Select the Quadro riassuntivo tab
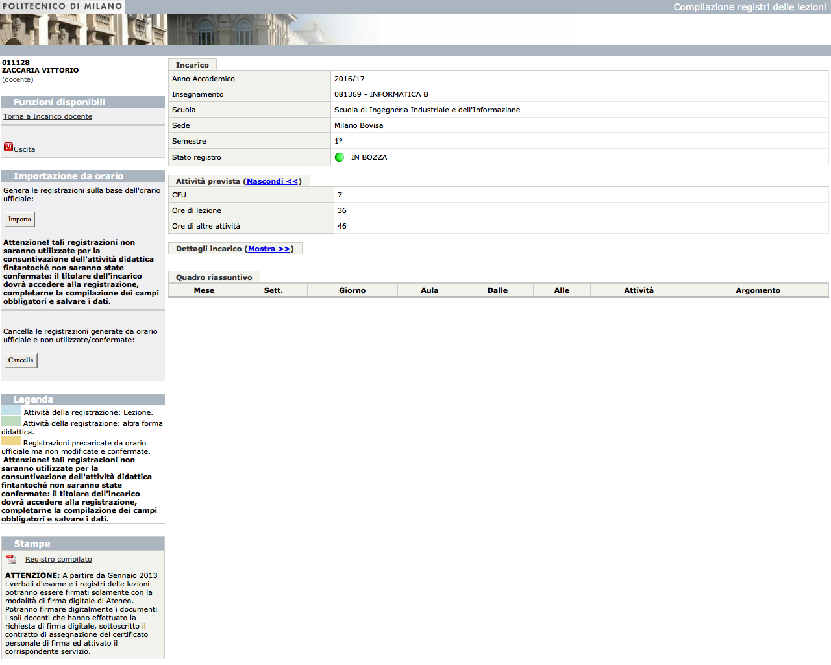 click(x=214, y=277)
